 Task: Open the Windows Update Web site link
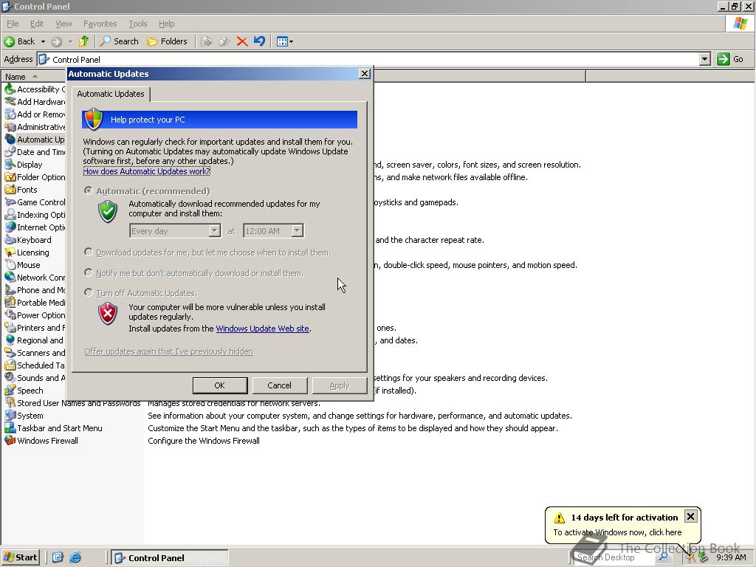[262, 329]
